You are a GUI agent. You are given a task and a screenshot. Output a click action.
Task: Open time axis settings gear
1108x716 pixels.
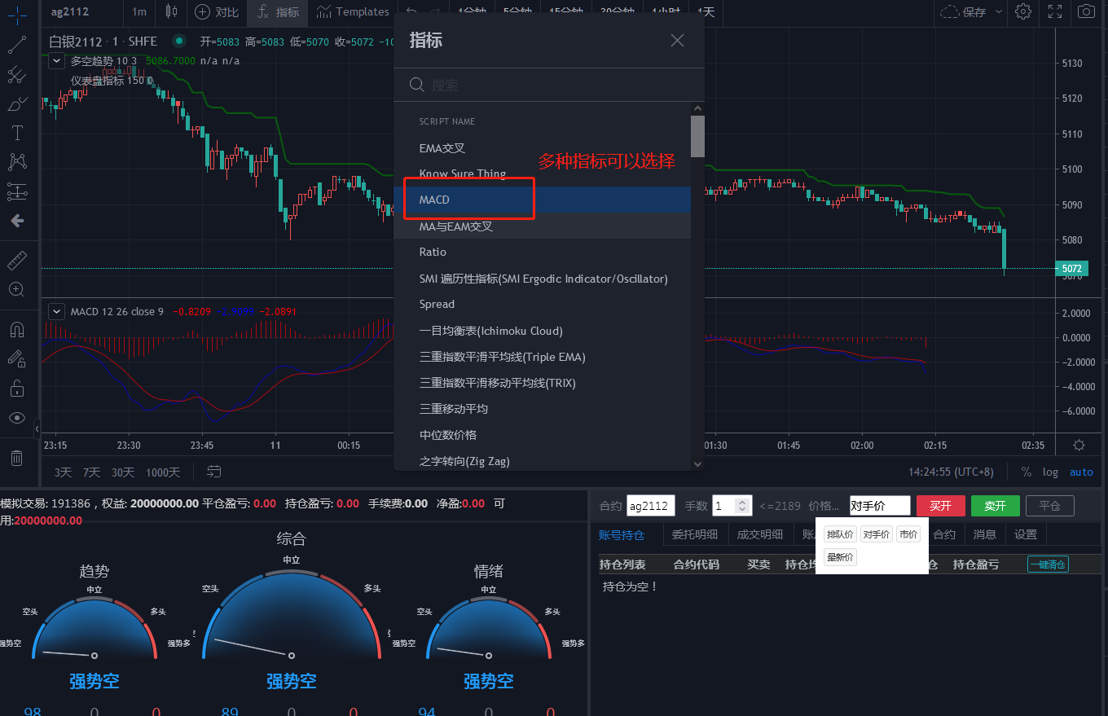pyautogui.click(x=1079, y=445)
